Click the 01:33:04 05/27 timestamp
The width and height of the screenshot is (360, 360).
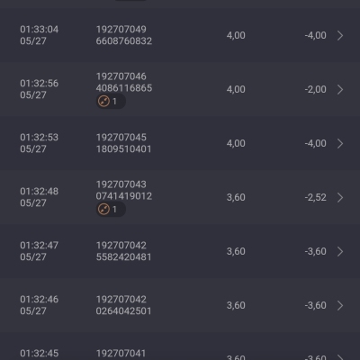pyautogui.click(x=40, y=35)
